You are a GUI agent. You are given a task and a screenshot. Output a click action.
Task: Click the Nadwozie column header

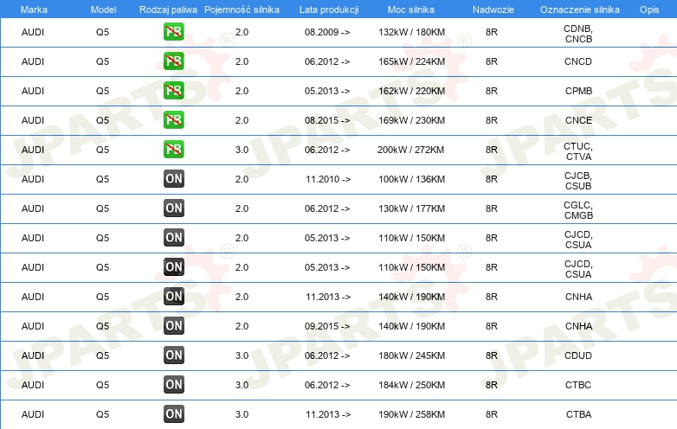pyautogui.click(x=493, y=10)
